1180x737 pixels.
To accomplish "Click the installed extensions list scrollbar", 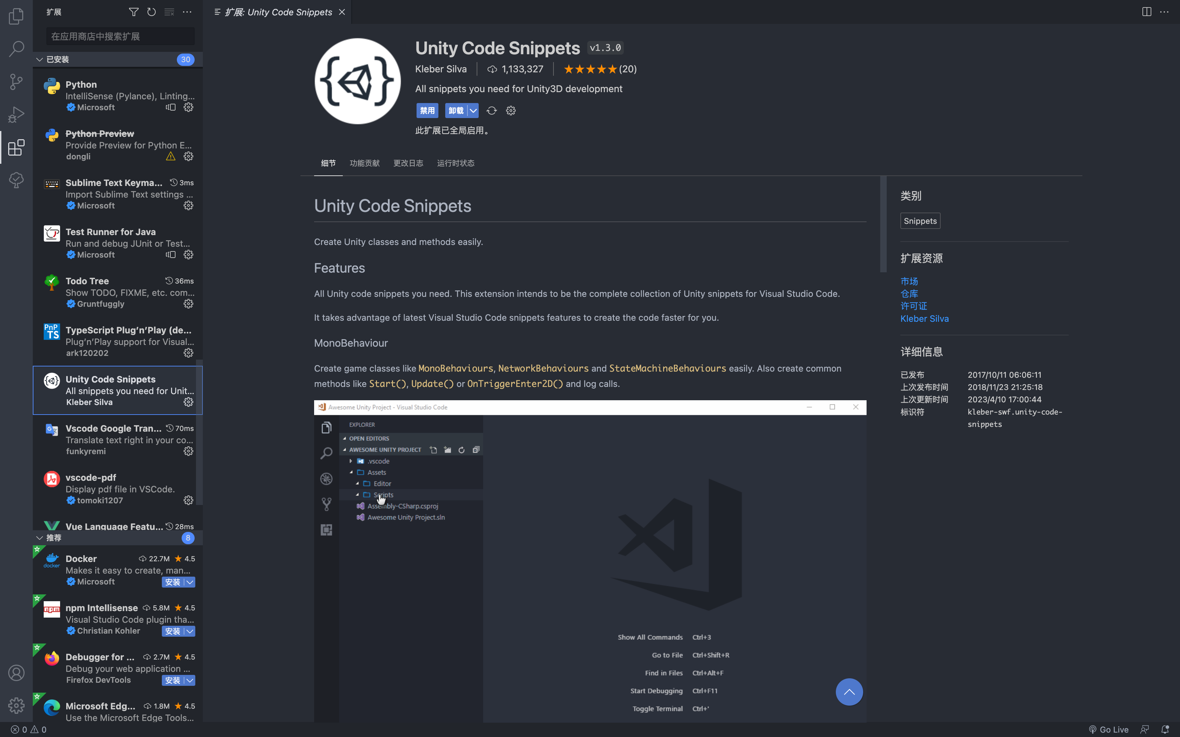I will point(199,433).
